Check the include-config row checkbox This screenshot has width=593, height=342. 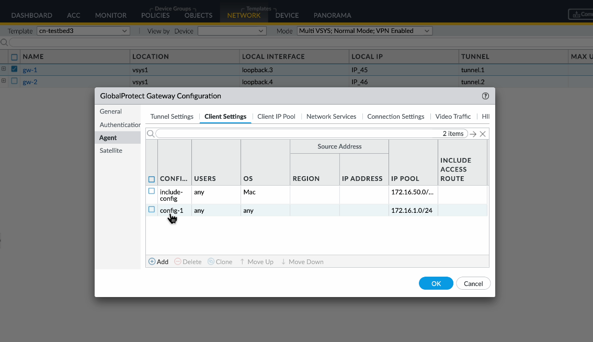(152, 191)
